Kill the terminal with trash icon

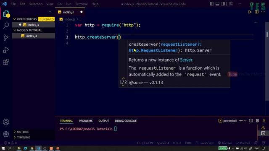257,121
